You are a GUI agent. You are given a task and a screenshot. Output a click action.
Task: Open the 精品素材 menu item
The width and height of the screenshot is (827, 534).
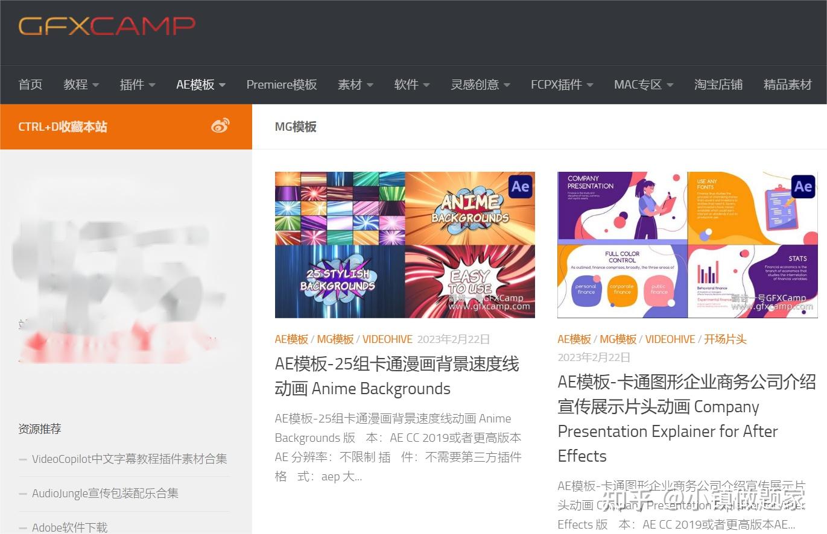click(x=788, y=84)
